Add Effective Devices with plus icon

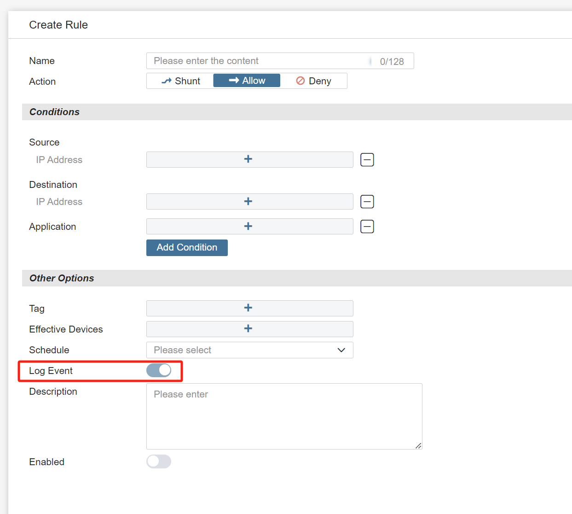pos(249,329)
